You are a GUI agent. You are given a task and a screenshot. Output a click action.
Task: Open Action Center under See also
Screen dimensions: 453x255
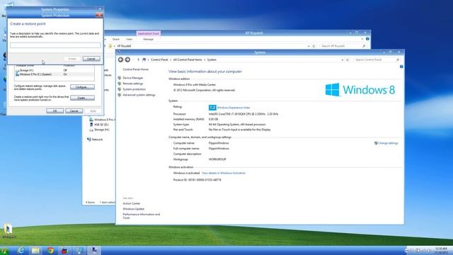(x=132, y=203)
